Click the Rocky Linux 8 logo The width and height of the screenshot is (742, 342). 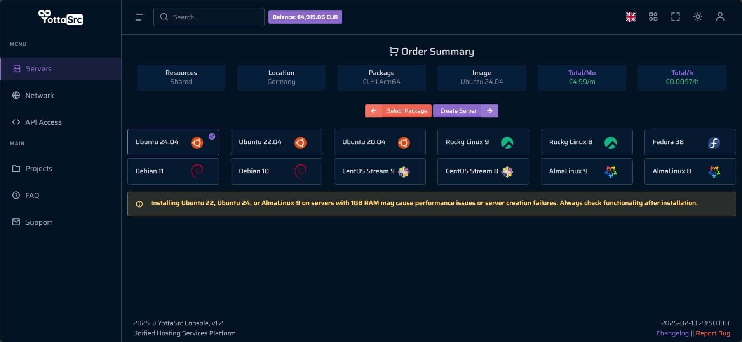coord(610,143)
